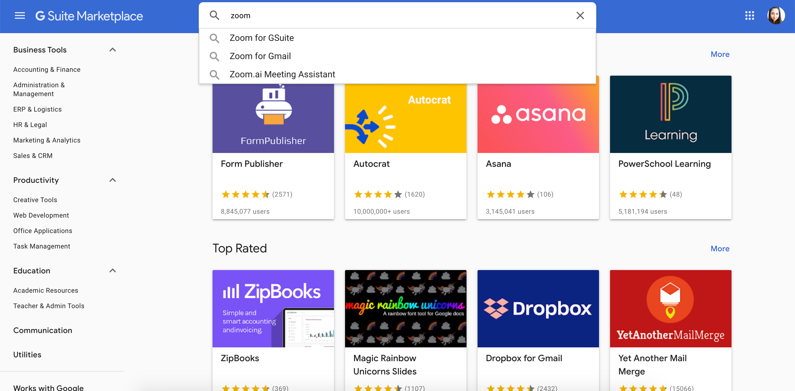Open the Asana app card thumbnail
Viewport: 795px width, 391px height.
click(538, 118)
